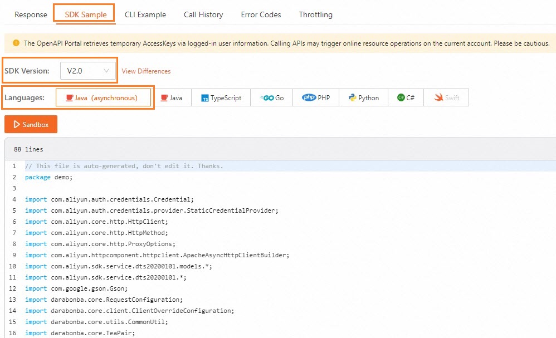Select Python as the SDK language
Image resolution: width=556 pixels, height=338 pixels.
click(x=363, y=98)
